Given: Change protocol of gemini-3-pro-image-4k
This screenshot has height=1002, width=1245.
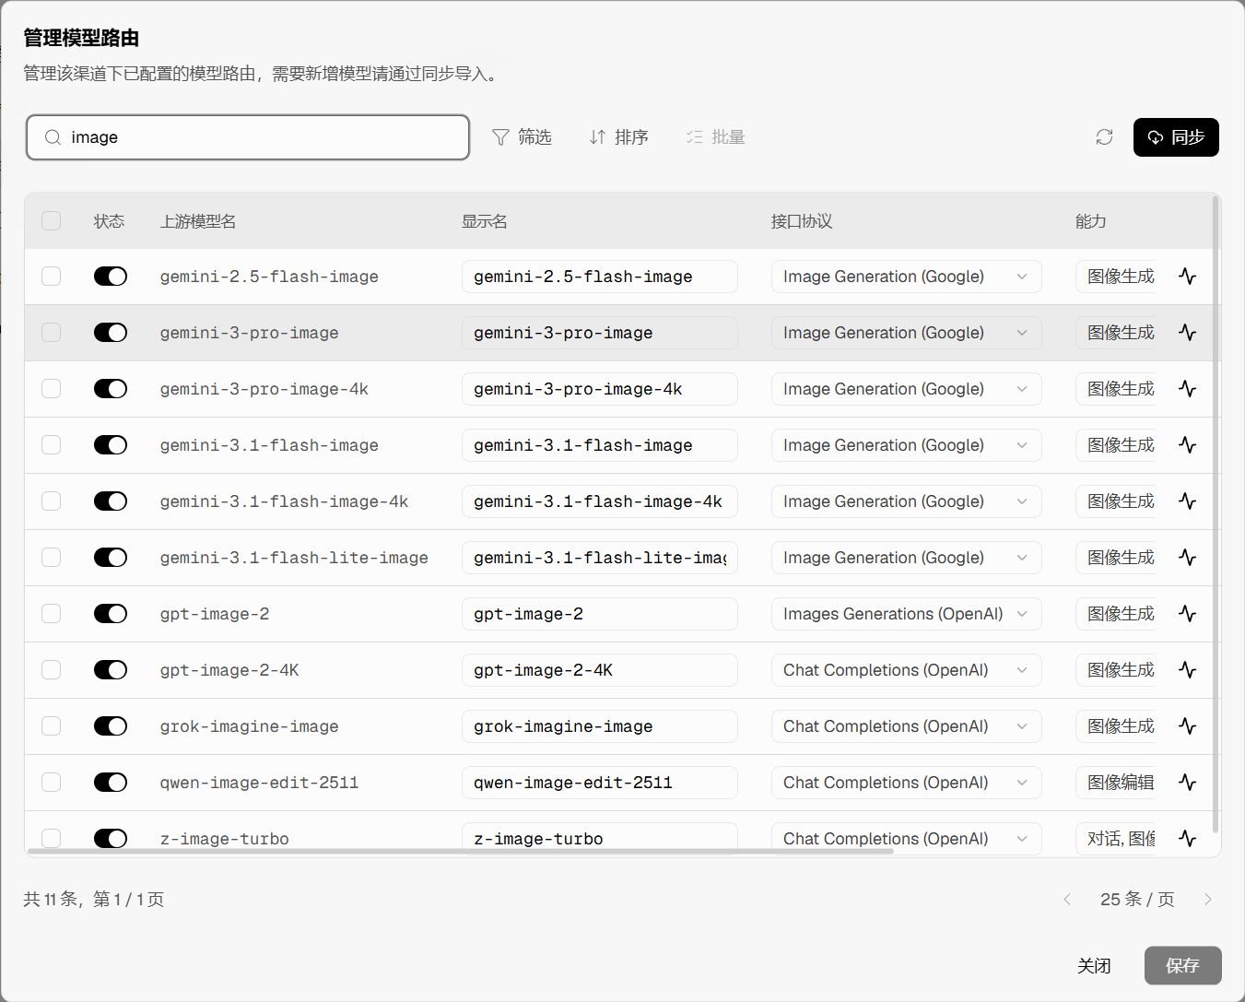Looking at the screenshot, I should click(x=907, y=389).
